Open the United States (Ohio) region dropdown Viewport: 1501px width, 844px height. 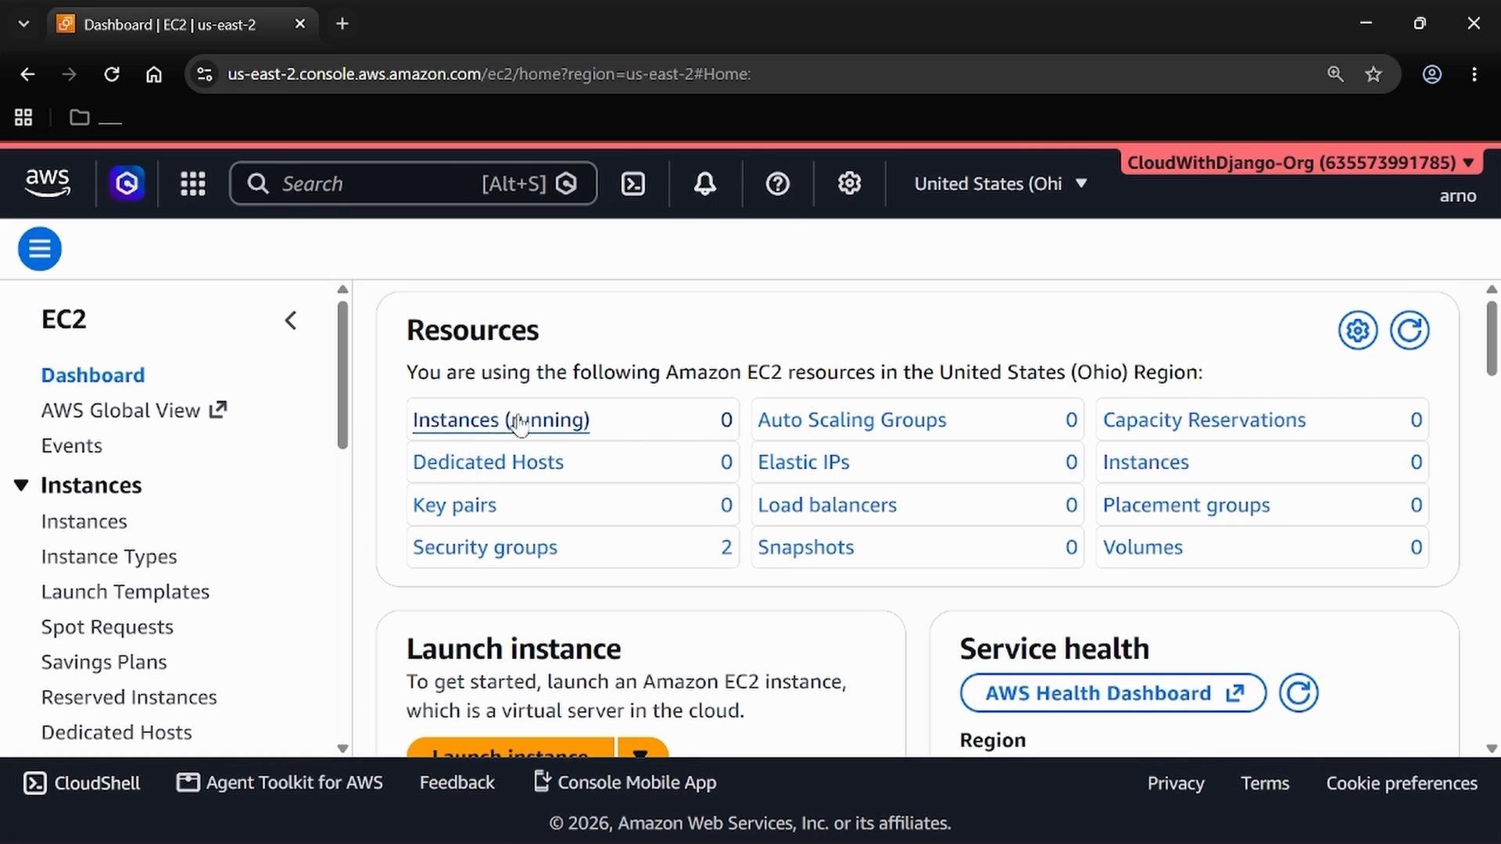coord(1001,184)
